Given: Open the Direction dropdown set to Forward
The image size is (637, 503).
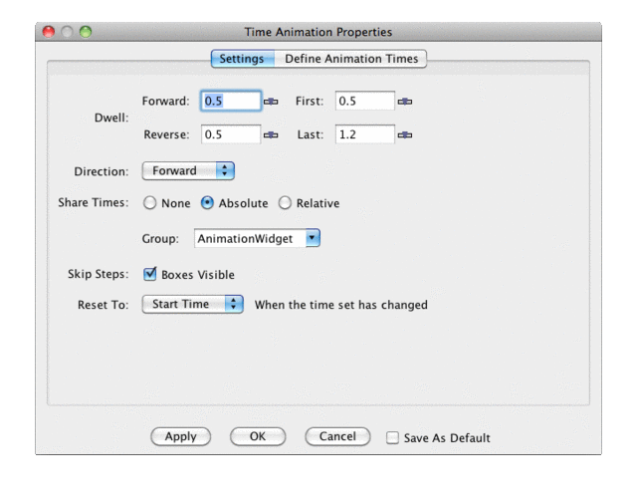Looking at the screenshot, I should click(x=188, y=171).
